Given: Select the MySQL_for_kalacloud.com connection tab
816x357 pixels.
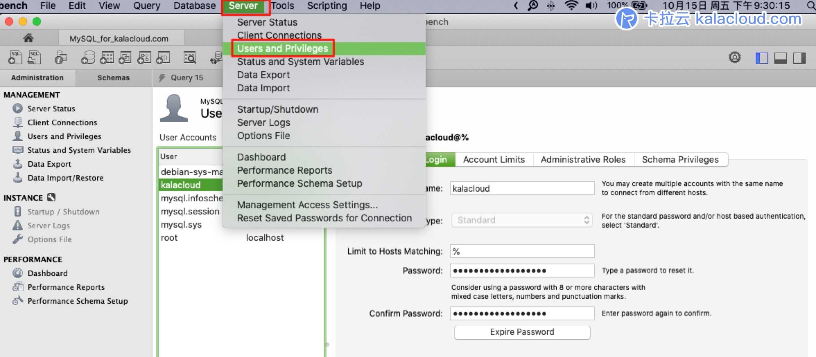Looking at the screenshot, I should [x=121, y=38].
